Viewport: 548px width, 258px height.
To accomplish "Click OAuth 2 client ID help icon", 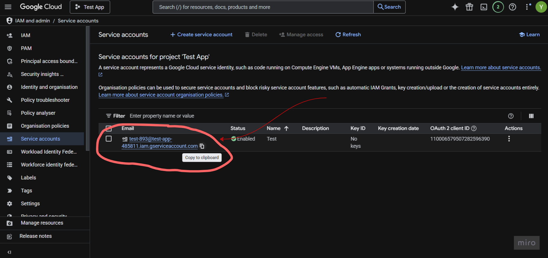I will (474, 128).
